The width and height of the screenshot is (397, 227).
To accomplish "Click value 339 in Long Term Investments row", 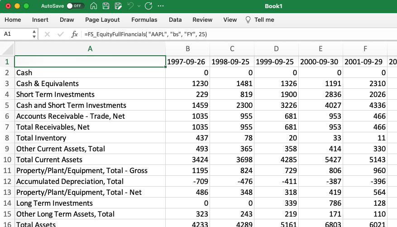I will coord(276,203).
